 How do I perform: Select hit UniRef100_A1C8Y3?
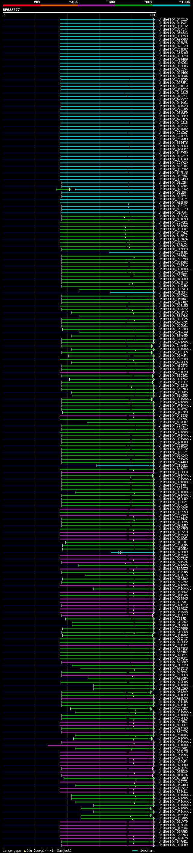173,366
